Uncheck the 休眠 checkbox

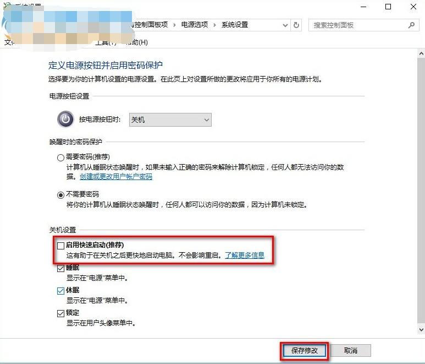point(60,291)
